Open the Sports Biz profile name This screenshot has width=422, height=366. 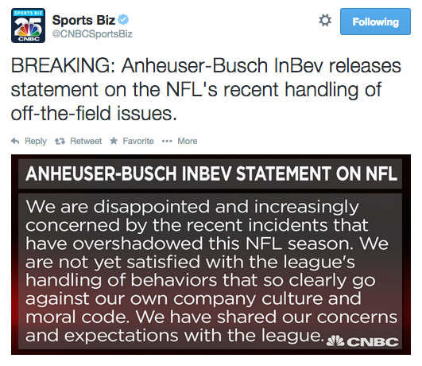click(x=83, y=20)
